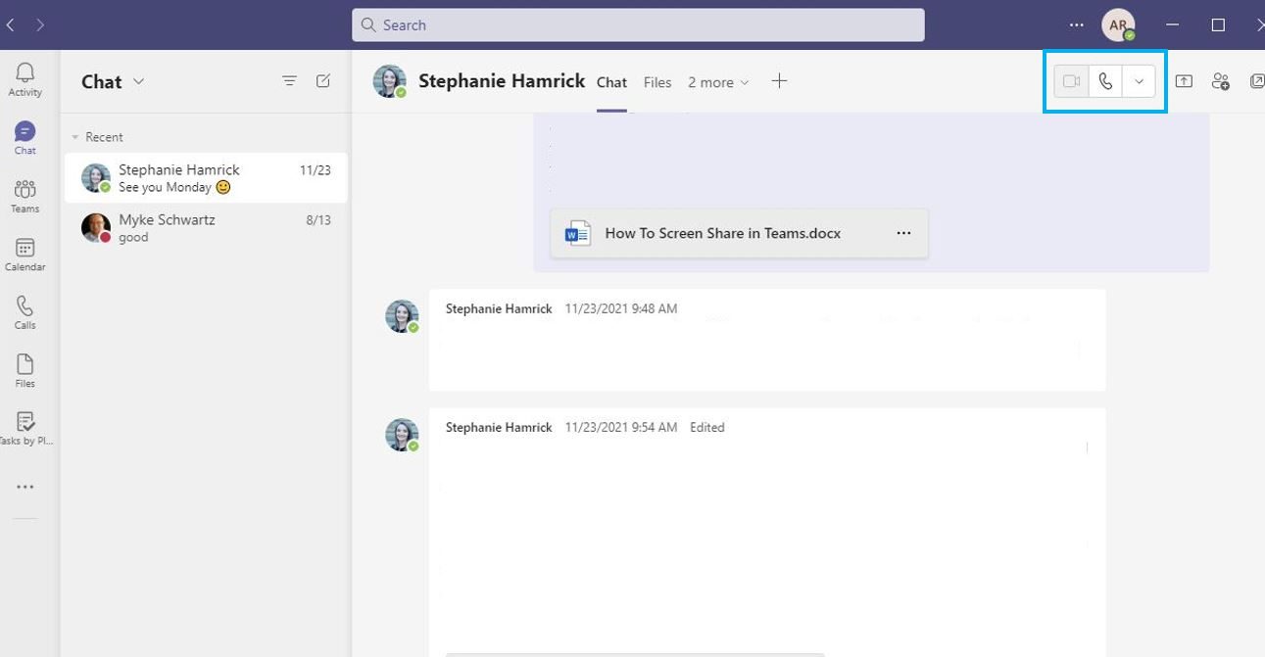
Task: Click Stephanie Hamrick's avatar in chat header
Action: click(389, 81)
